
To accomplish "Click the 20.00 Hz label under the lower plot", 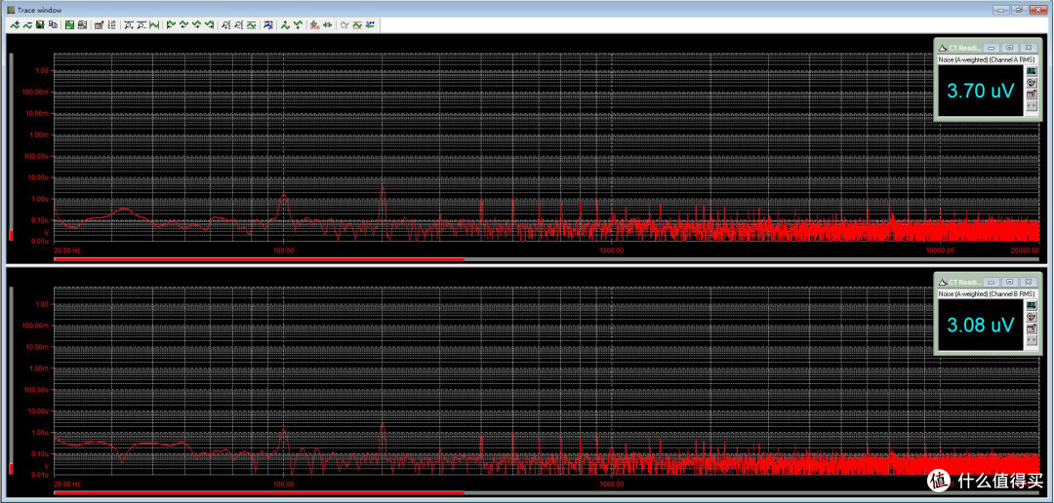I will [67, 484].
